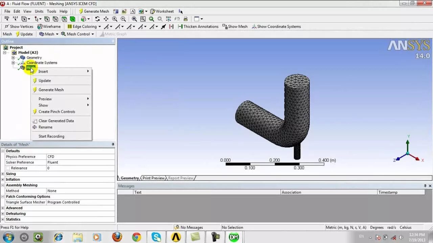Click the Association column header in Messages
The width and height of the screenshot is (433, 243).
[x=329, y=192]
